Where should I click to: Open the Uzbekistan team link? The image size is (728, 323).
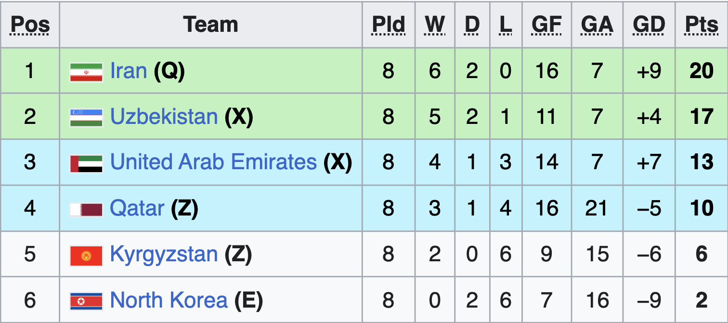click(x=164, y=117)
